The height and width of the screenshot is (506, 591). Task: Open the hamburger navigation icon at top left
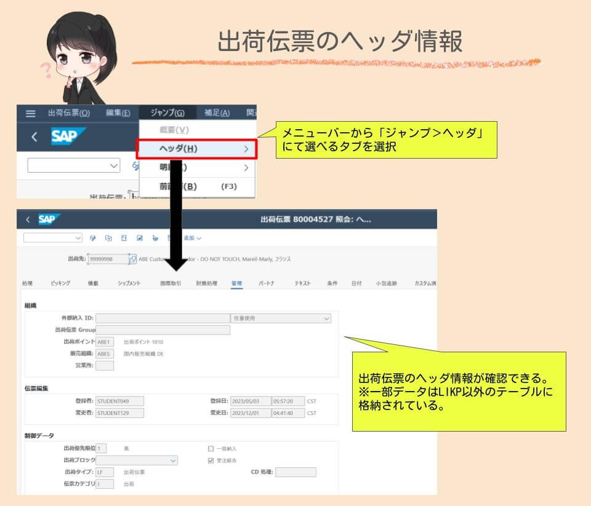point(29,112)
